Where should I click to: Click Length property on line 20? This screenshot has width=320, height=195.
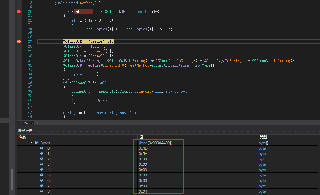tap(141, 12)
